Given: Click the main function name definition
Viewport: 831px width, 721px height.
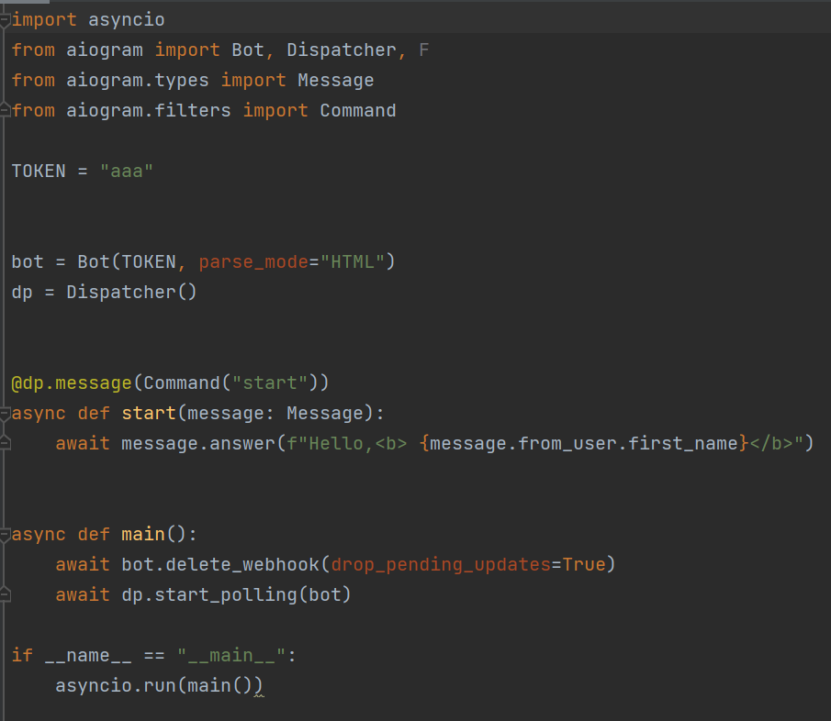Looking at the screenshot, I should click(143, 535).
